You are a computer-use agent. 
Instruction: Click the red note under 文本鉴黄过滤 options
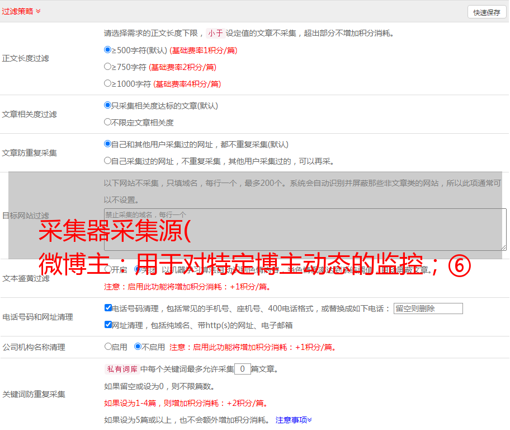click(x=187, y=287)
